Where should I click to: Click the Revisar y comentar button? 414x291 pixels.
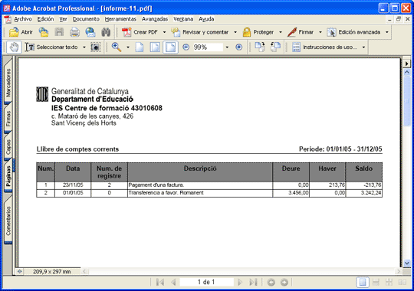200,32
